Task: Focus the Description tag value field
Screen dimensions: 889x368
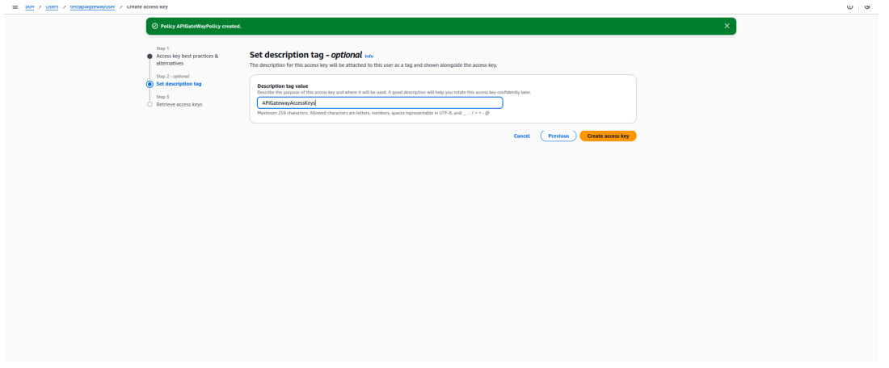Action: [x=380, y=103]
